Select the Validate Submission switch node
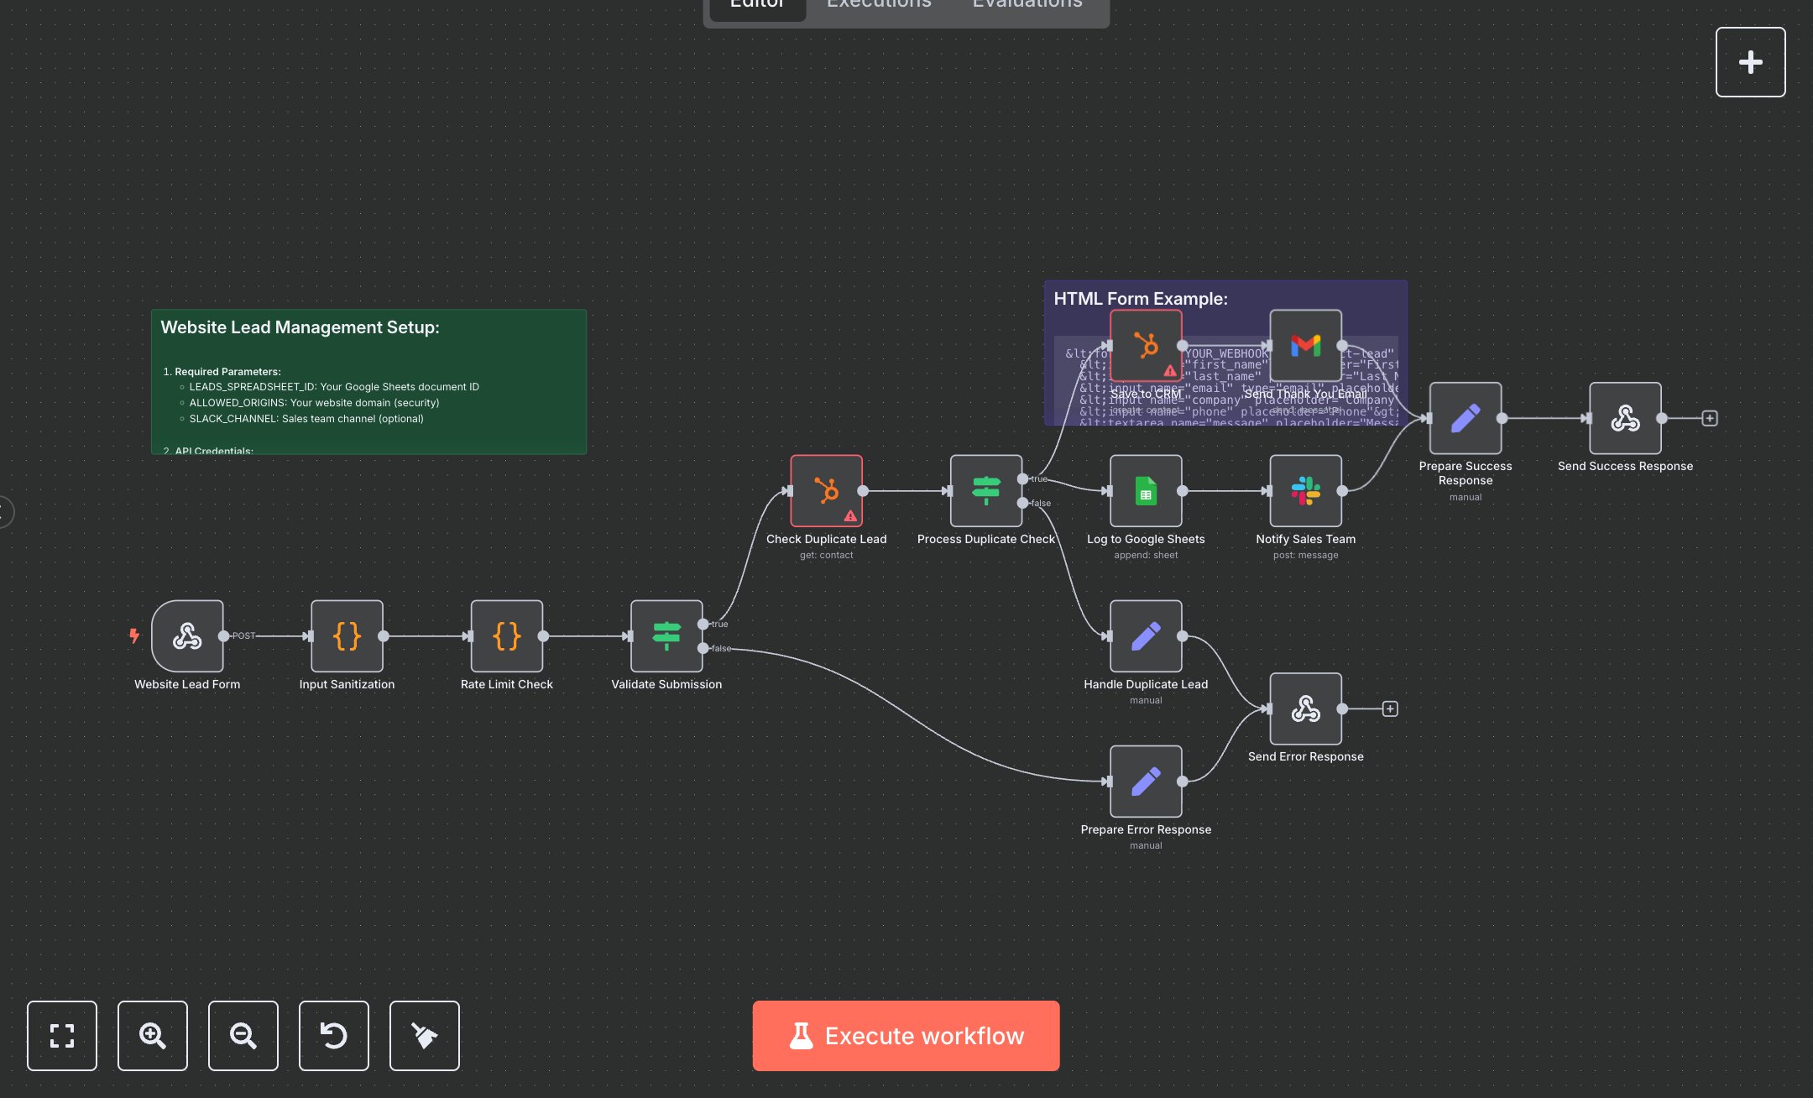This screenshot has height=1098, width=1813. click(x=666, y=636)
